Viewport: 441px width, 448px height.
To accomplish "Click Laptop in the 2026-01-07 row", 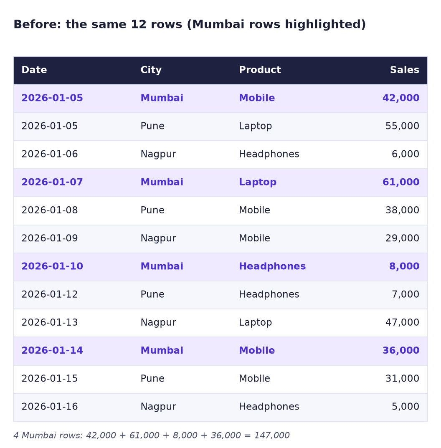I will pos(258,182).
